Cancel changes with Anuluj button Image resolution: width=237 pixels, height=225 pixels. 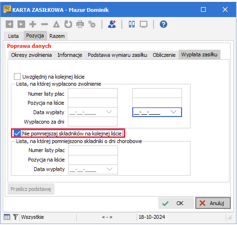click(213, 203)
